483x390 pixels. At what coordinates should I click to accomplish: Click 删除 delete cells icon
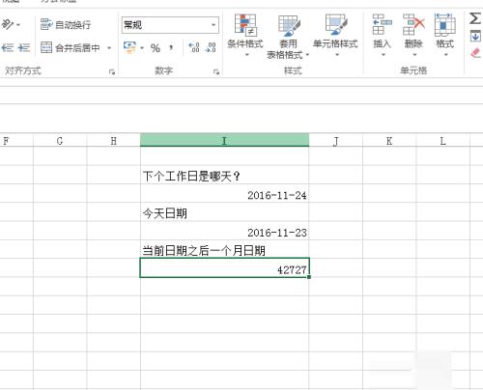(x=413, y=25)
